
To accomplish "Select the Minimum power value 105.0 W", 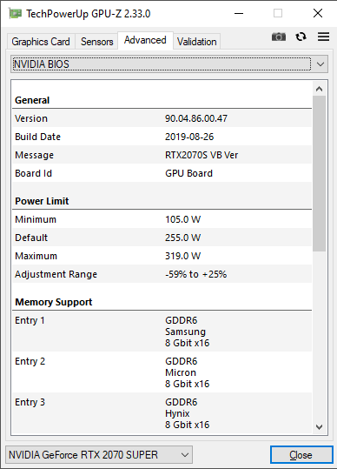I will point(182,219).
